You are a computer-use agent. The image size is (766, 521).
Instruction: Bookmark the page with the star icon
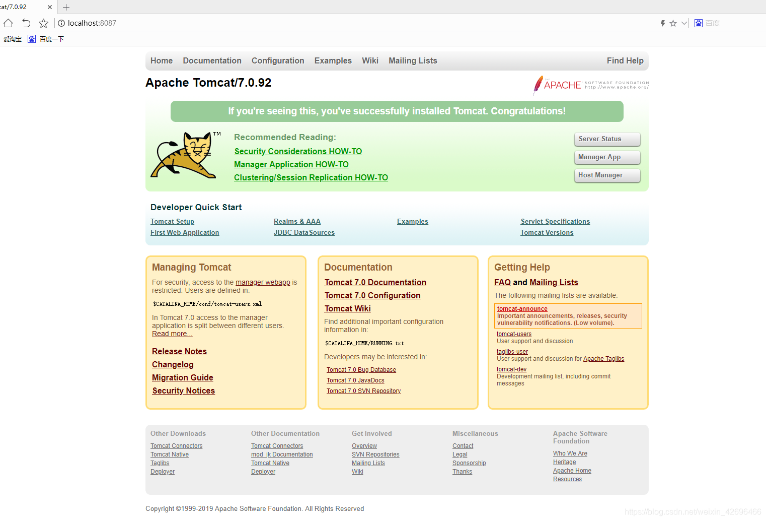[x=44, y=23]
